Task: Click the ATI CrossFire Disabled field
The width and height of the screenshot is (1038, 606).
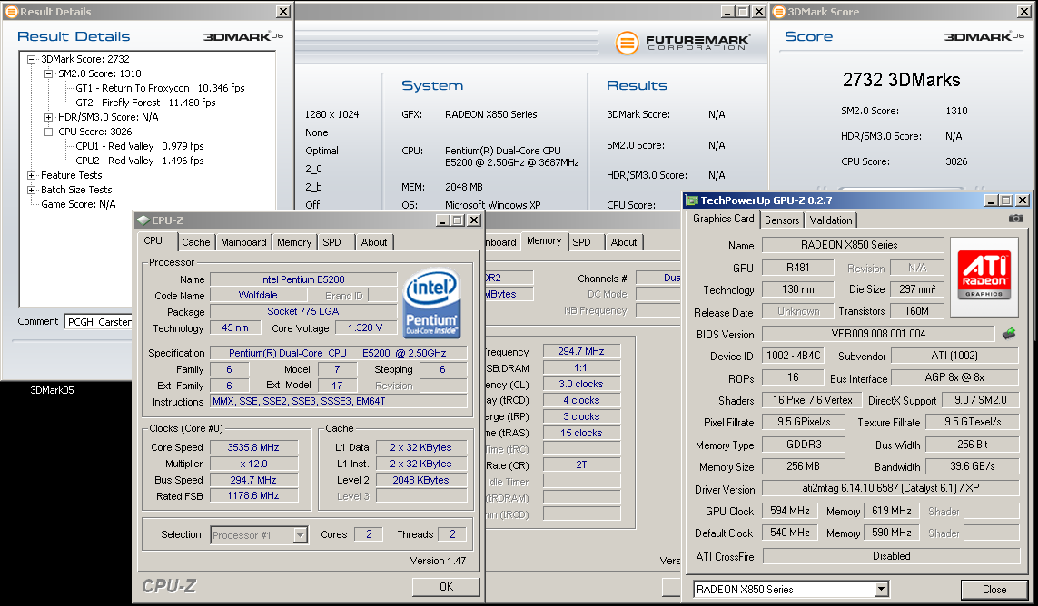Action: coord(891,556)
